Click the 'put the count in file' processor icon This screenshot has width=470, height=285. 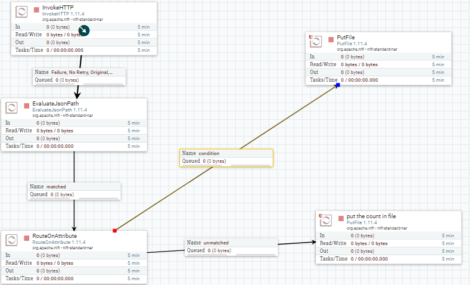(325, 220)
